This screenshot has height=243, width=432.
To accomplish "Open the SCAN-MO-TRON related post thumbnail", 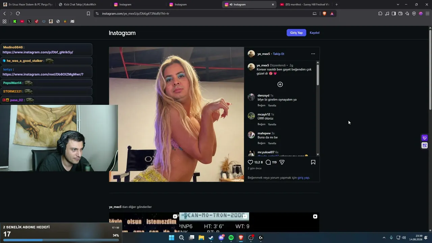I will click(214, 222).
